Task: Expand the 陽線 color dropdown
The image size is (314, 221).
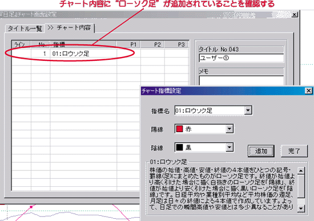Action: click(x=230, y=129)
